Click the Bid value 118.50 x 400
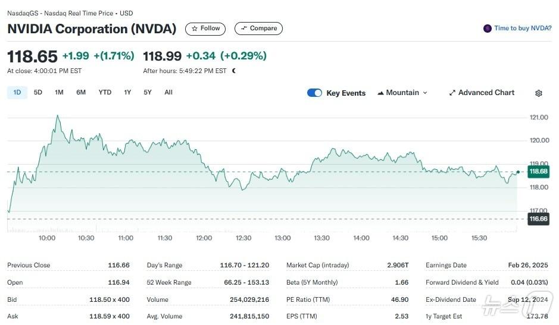Screen dimensions: 559x325 coord(110,299)
